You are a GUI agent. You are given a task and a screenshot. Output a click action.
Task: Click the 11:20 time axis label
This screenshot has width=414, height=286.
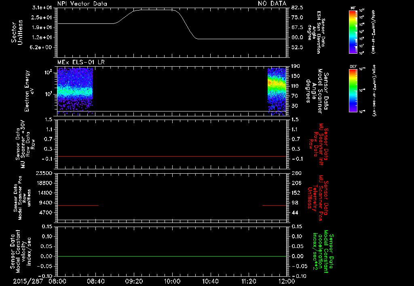pos(249,281)
